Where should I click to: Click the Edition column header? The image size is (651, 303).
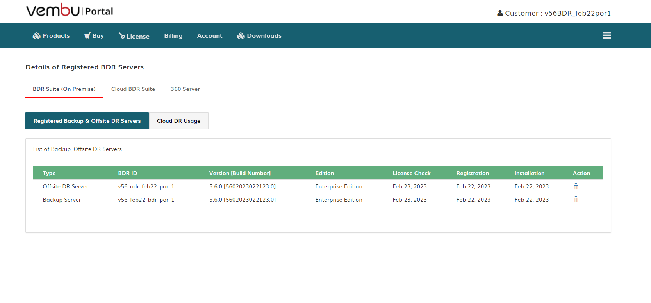click(325, 173)
